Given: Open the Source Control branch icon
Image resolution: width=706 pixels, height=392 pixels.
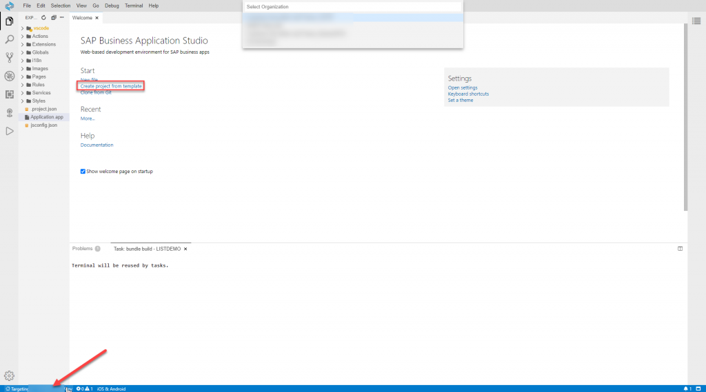Looking at the screenshot, I should [x=9, y=58].
